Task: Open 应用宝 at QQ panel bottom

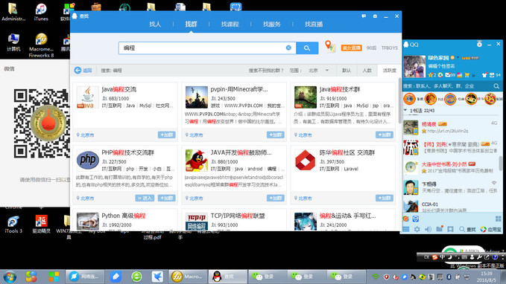Action: [x=491, y=229]
